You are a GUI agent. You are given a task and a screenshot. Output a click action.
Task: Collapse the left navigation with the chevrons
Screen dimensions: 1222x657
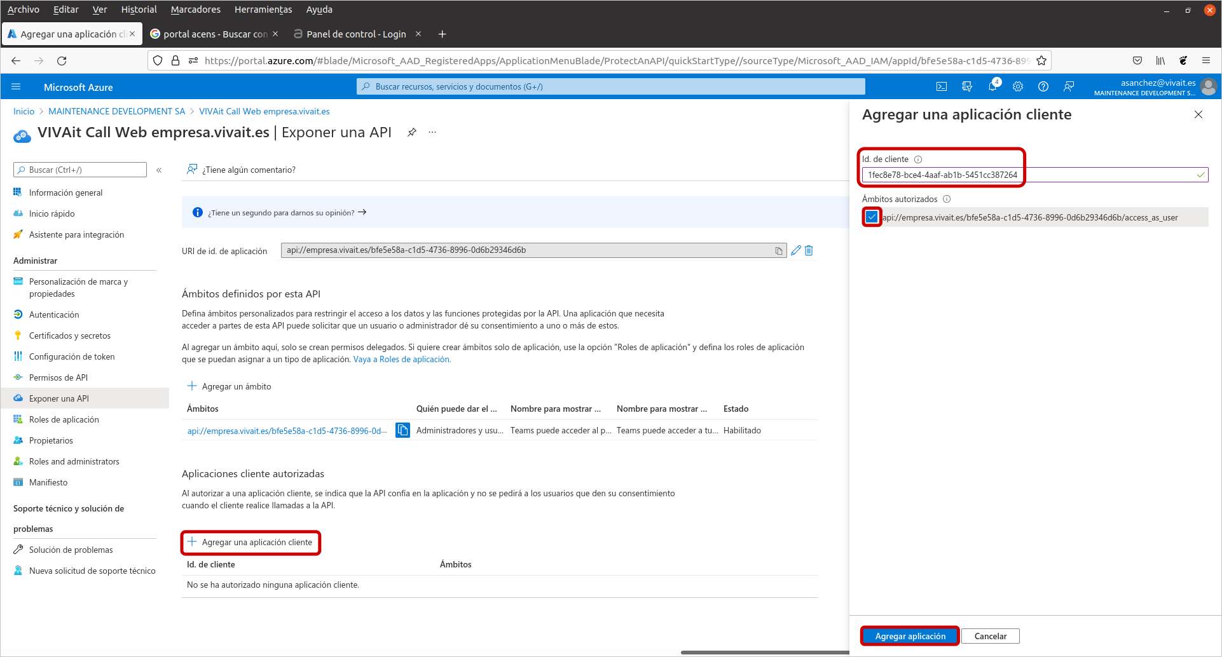click(x=159, y=170)
